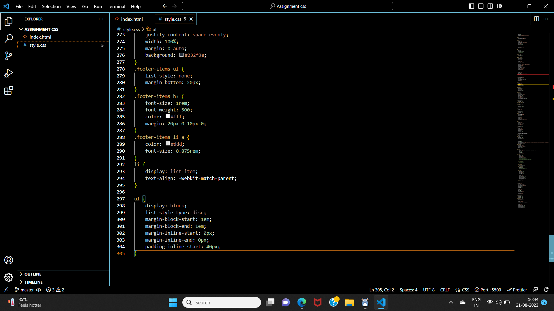Click the Accounts icon in activity bar

click(9, 260)
